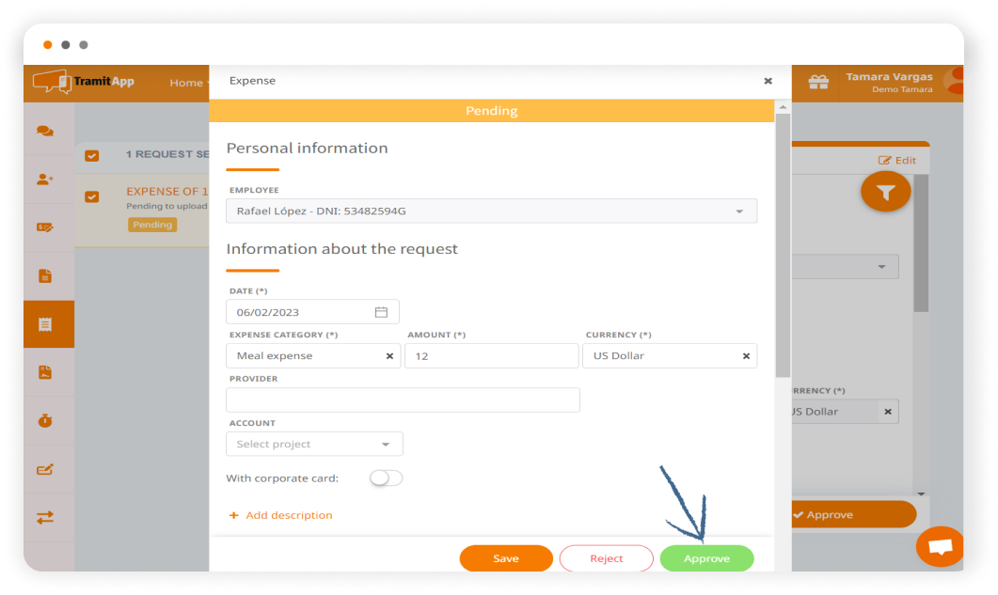Click the Amount input field

491,356
